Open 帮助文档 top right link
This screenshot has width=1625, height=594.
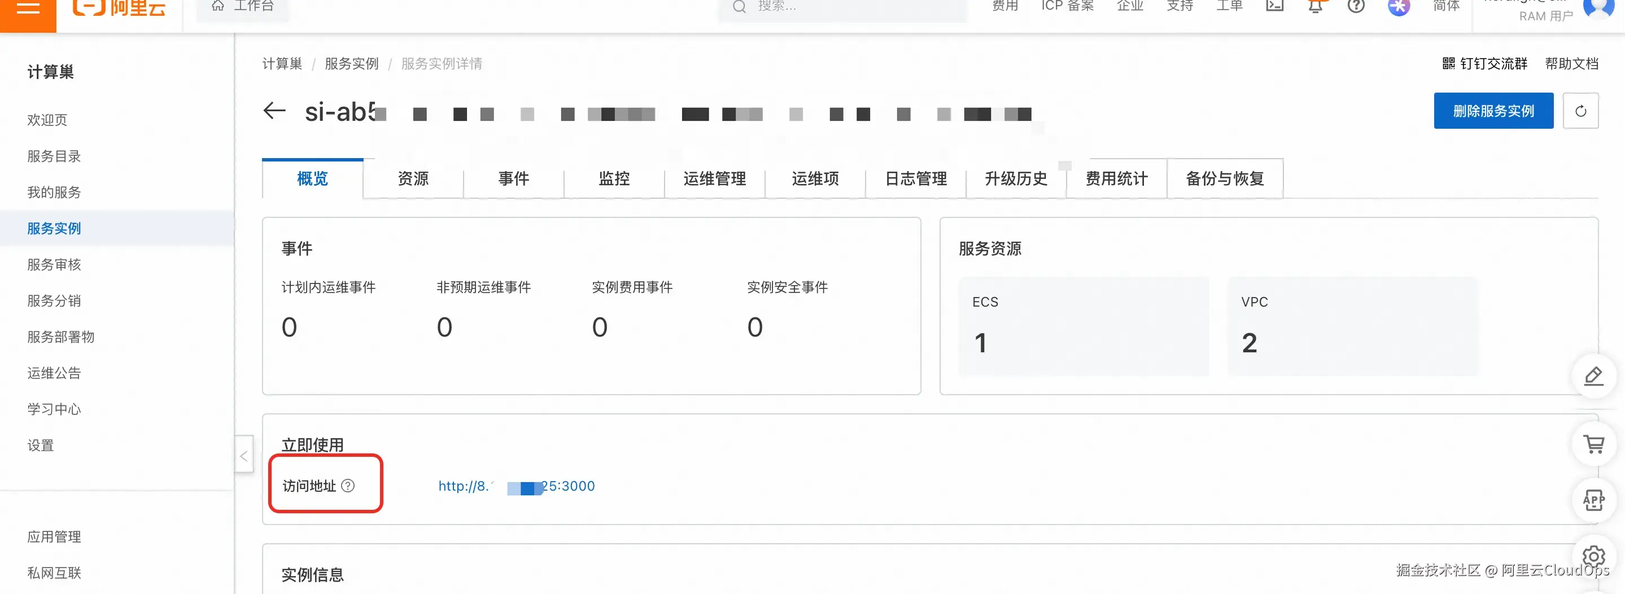point(1571,64)
